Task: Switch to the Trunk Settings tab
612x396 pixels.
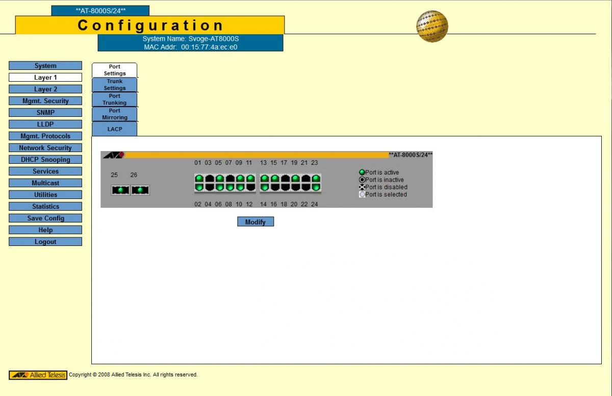Action: point(115,85)
